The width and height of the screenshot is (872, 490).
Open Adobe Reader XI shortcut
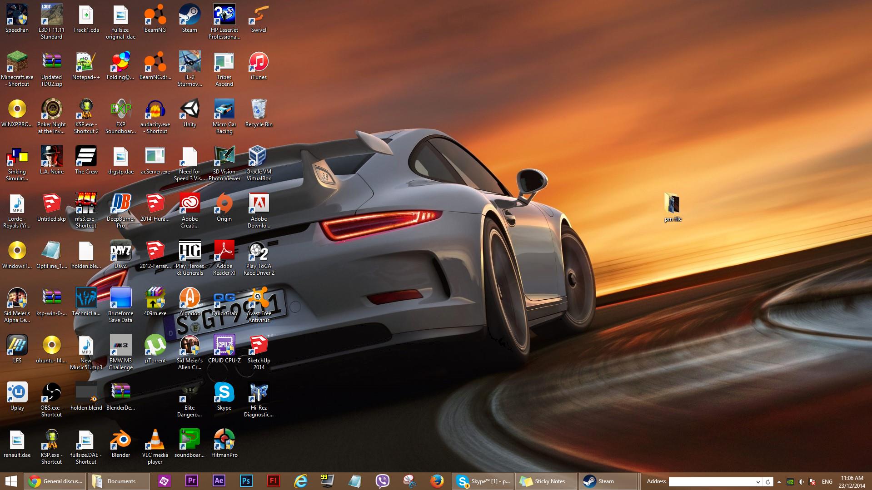click(x=224, y=258)
